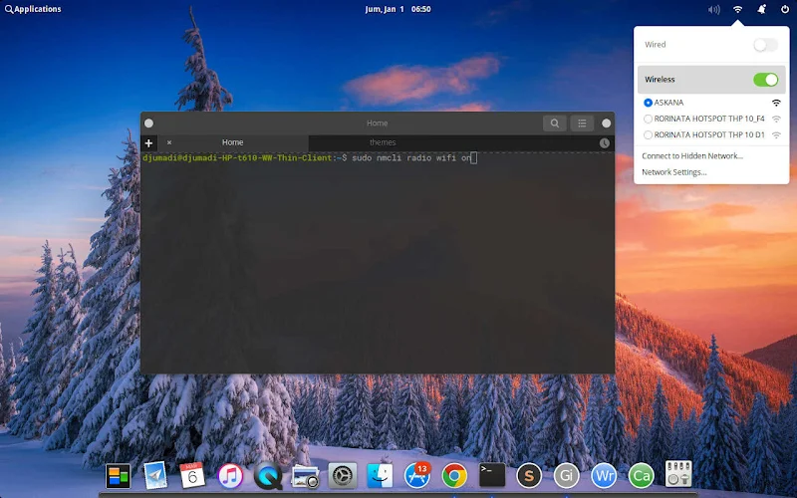Click the ASKANA signal strength icon

click(x=776, y=103)
